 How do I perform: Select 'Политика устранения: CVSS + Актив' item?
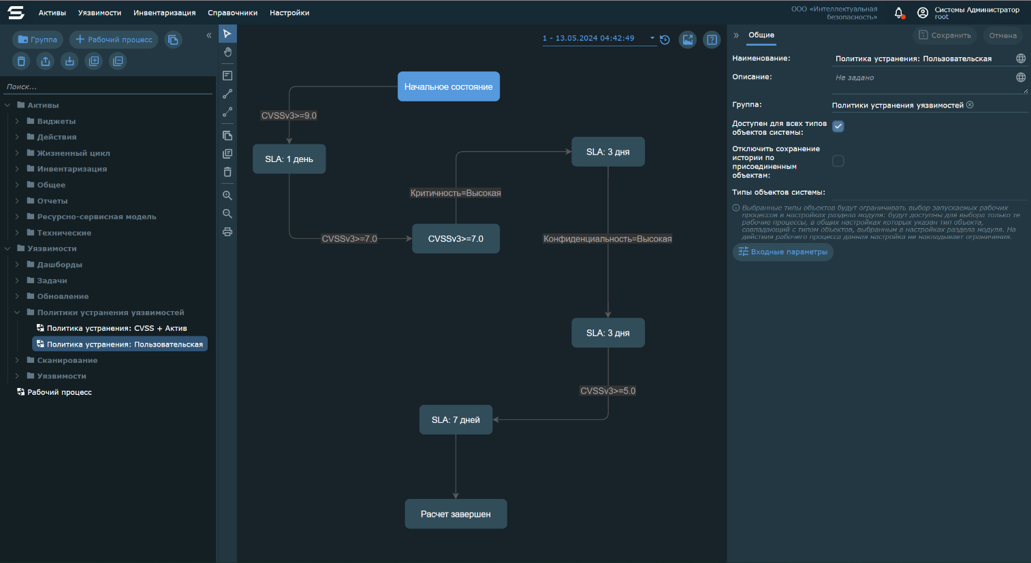[x=117, y=328]
